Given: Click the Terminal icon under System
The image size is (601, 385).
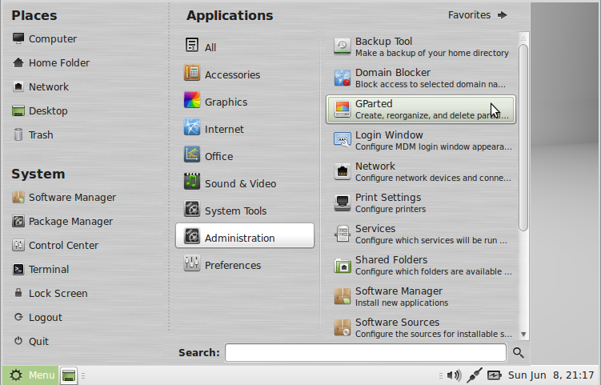Looking at the screenshot, I should pyautogui.click(x=18, y=269).
